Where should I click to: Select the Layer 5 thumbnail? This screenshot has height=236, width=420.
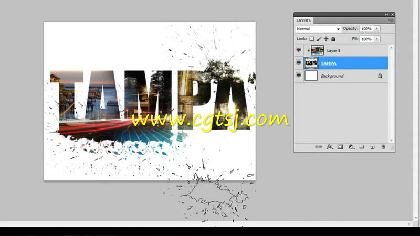tap(318, 50)
